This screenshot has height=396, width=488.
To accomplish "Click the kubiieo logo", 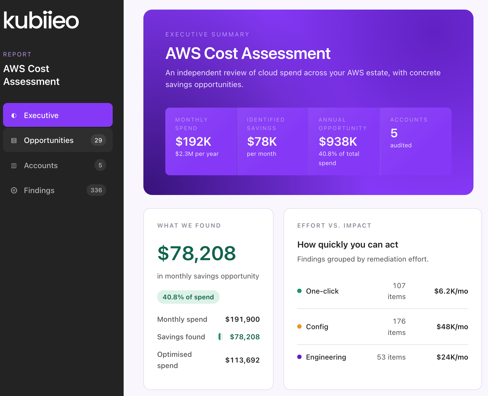I will pos(41,20).
